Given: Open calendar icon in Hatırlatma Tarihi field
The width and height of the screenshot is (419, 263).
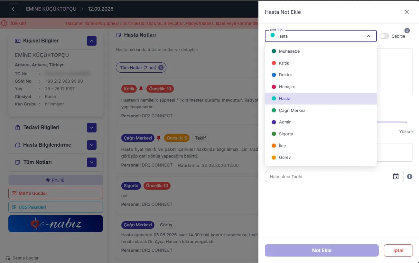Looking at the screenshot, I should point(396,177).
